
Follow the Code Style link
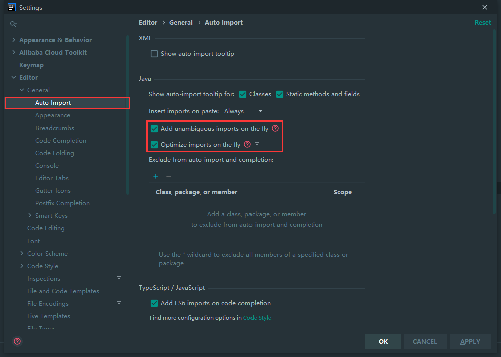pyautogui.click(x=257, y=318)
